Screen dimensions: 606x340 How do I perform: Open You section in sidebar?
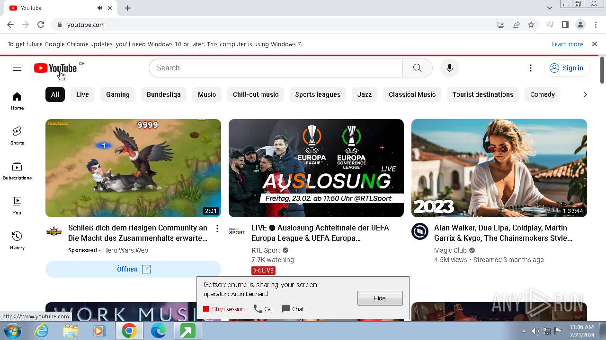tap(17, 206)
